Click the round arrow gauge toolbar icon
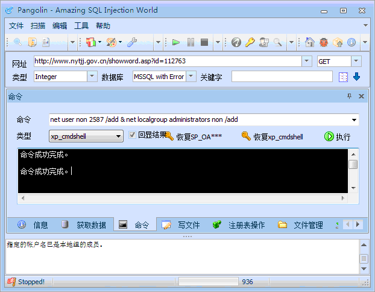The image size is (375, 292). 236,42
